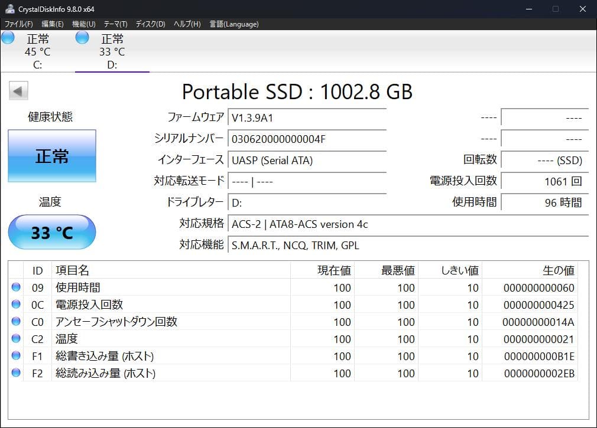Screen dimensions: 597x428
Task: Open the テーマ(T) menu
Action: click(115, 24)
